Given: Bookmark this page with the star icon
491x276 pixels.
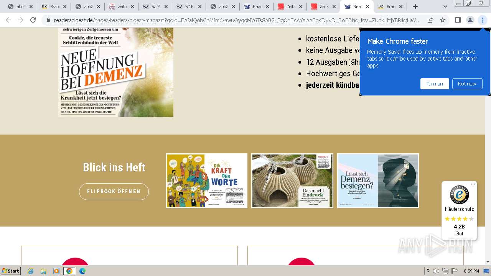Looking at the screenshot, I should [443, 20].
